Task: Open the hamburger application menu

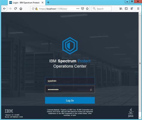Action: (138, 9)
